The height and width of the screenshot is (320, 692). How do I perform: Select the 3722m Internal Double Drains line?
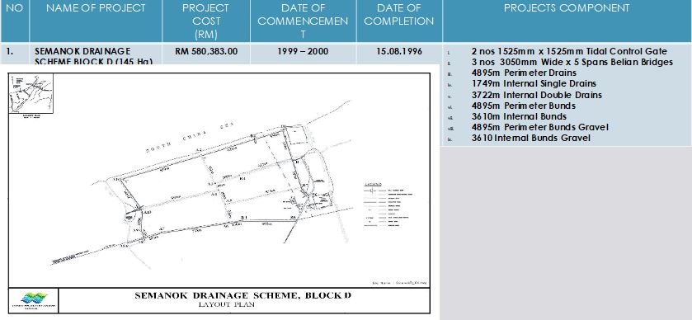pyautogui.click(x=536, y=95)
